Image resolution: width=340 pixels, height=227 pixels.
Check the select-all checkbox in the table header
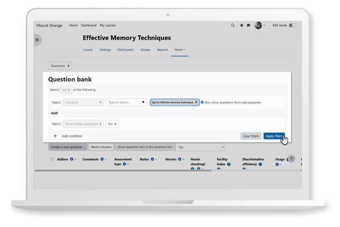tap(52, 159)
